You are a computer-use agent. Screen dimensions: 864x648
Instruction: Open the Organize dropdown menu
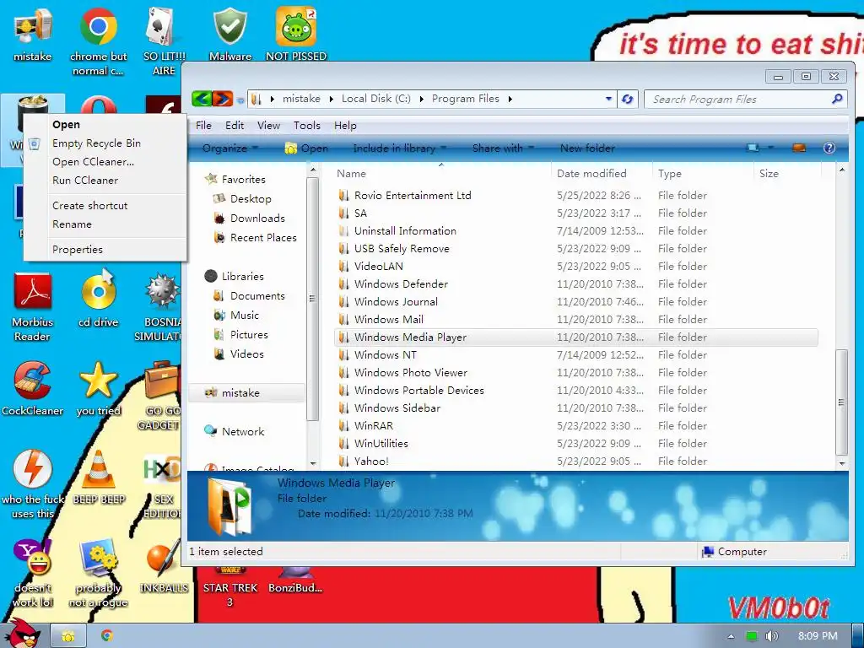tap(229, 148)
